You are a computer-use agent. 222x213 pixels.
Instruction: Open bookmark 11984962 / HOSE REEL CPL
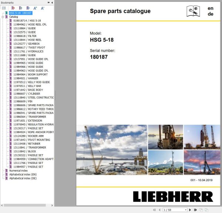(x=30, y=24)
